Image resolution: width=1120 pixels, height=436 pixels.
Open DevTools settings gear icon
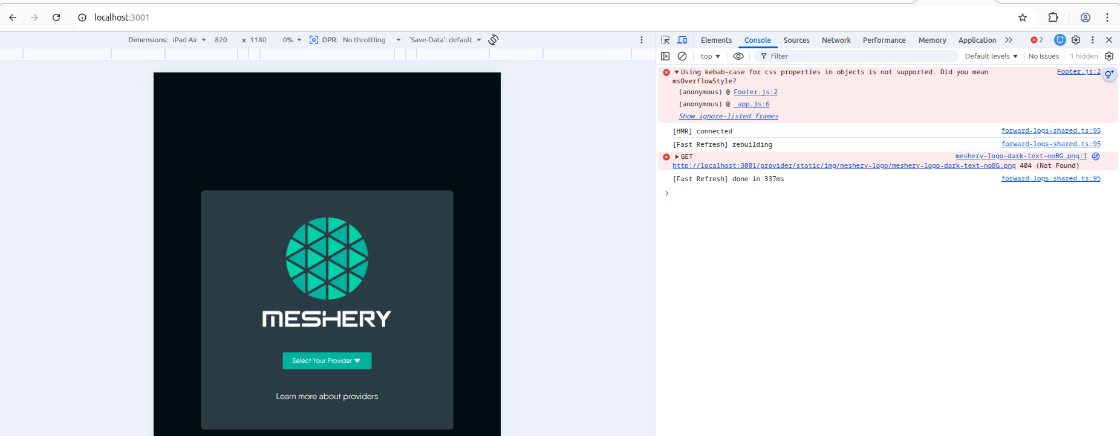click(1076, 40)
